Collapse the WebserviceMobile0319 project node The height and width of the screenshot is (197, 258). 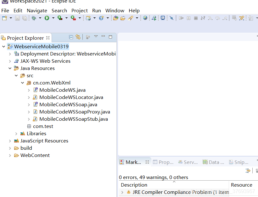4,47
